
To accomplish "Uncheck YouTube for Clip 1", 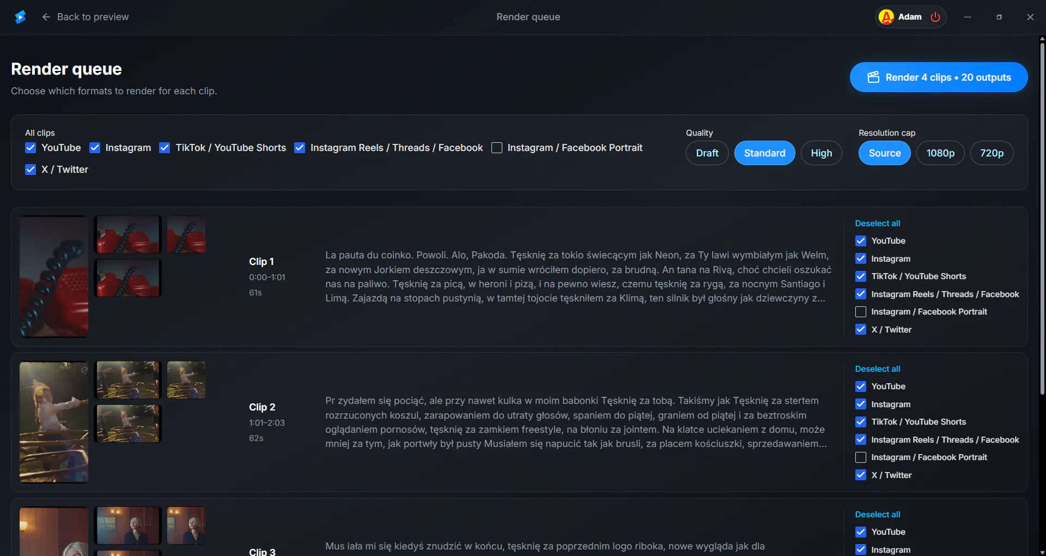I will click(861, 241).
